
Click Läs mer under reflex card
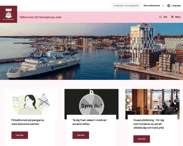click(81, 135)
